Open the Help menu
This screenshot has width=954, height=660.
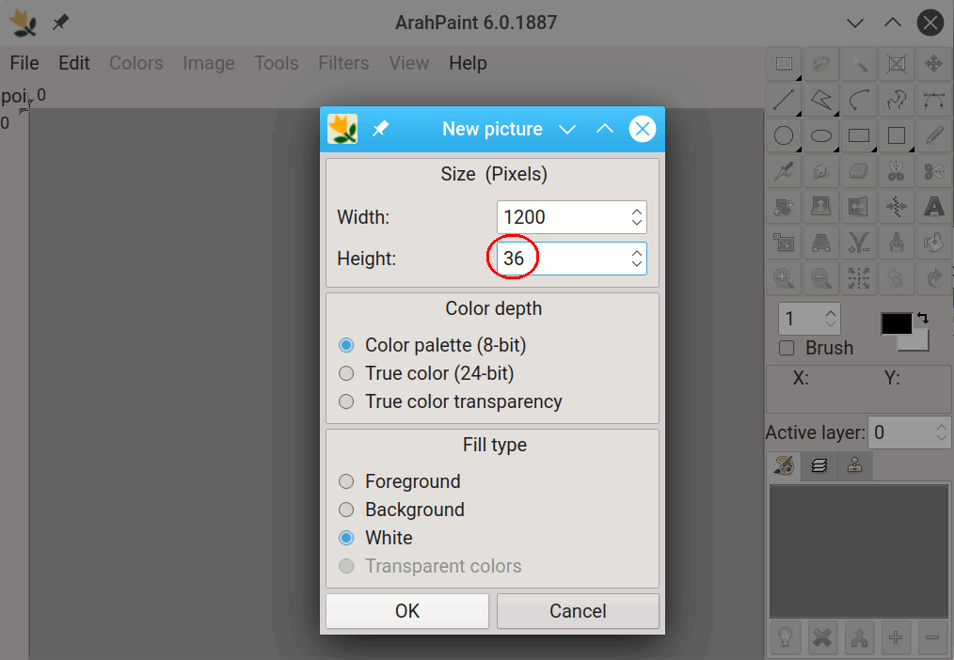tap(468, 63)
